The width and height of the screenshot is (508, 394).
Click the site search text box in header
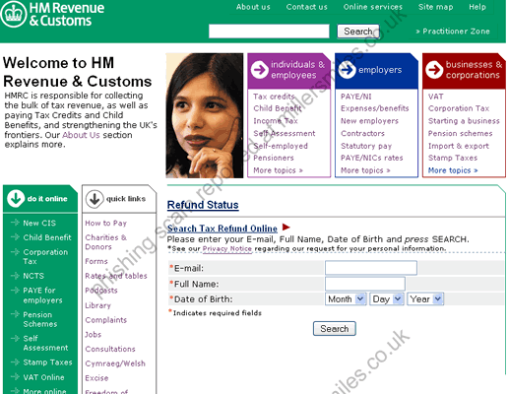pyautogui.click(x=269, y=32)
